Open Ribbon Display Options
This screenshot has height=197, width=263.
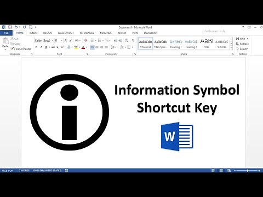249,27
